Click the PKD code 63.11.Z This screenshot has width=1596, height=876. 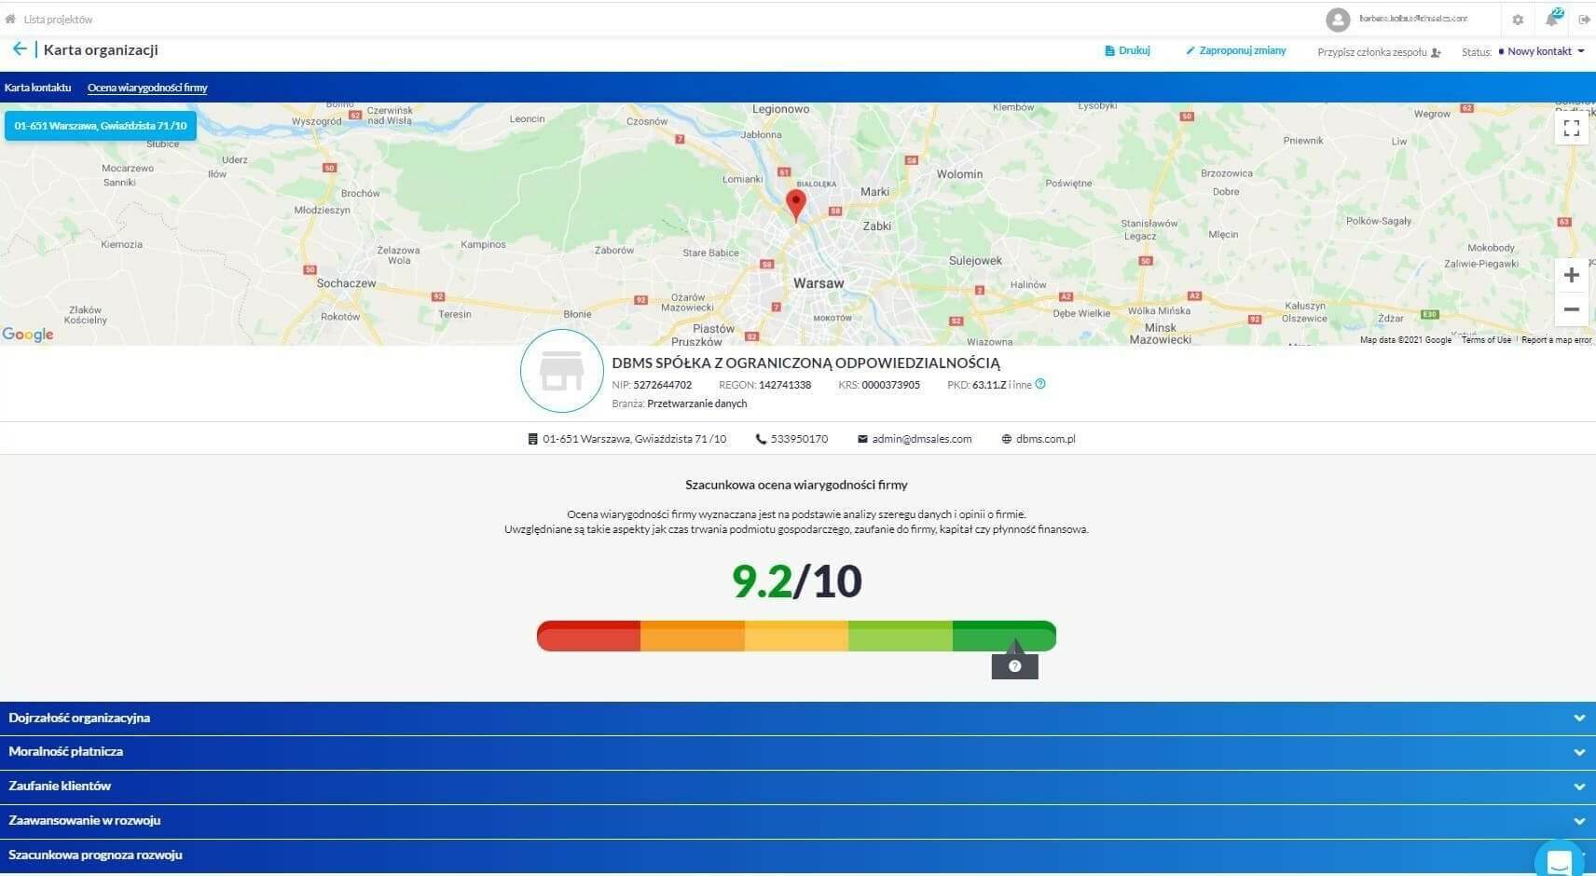coord(989,385)
